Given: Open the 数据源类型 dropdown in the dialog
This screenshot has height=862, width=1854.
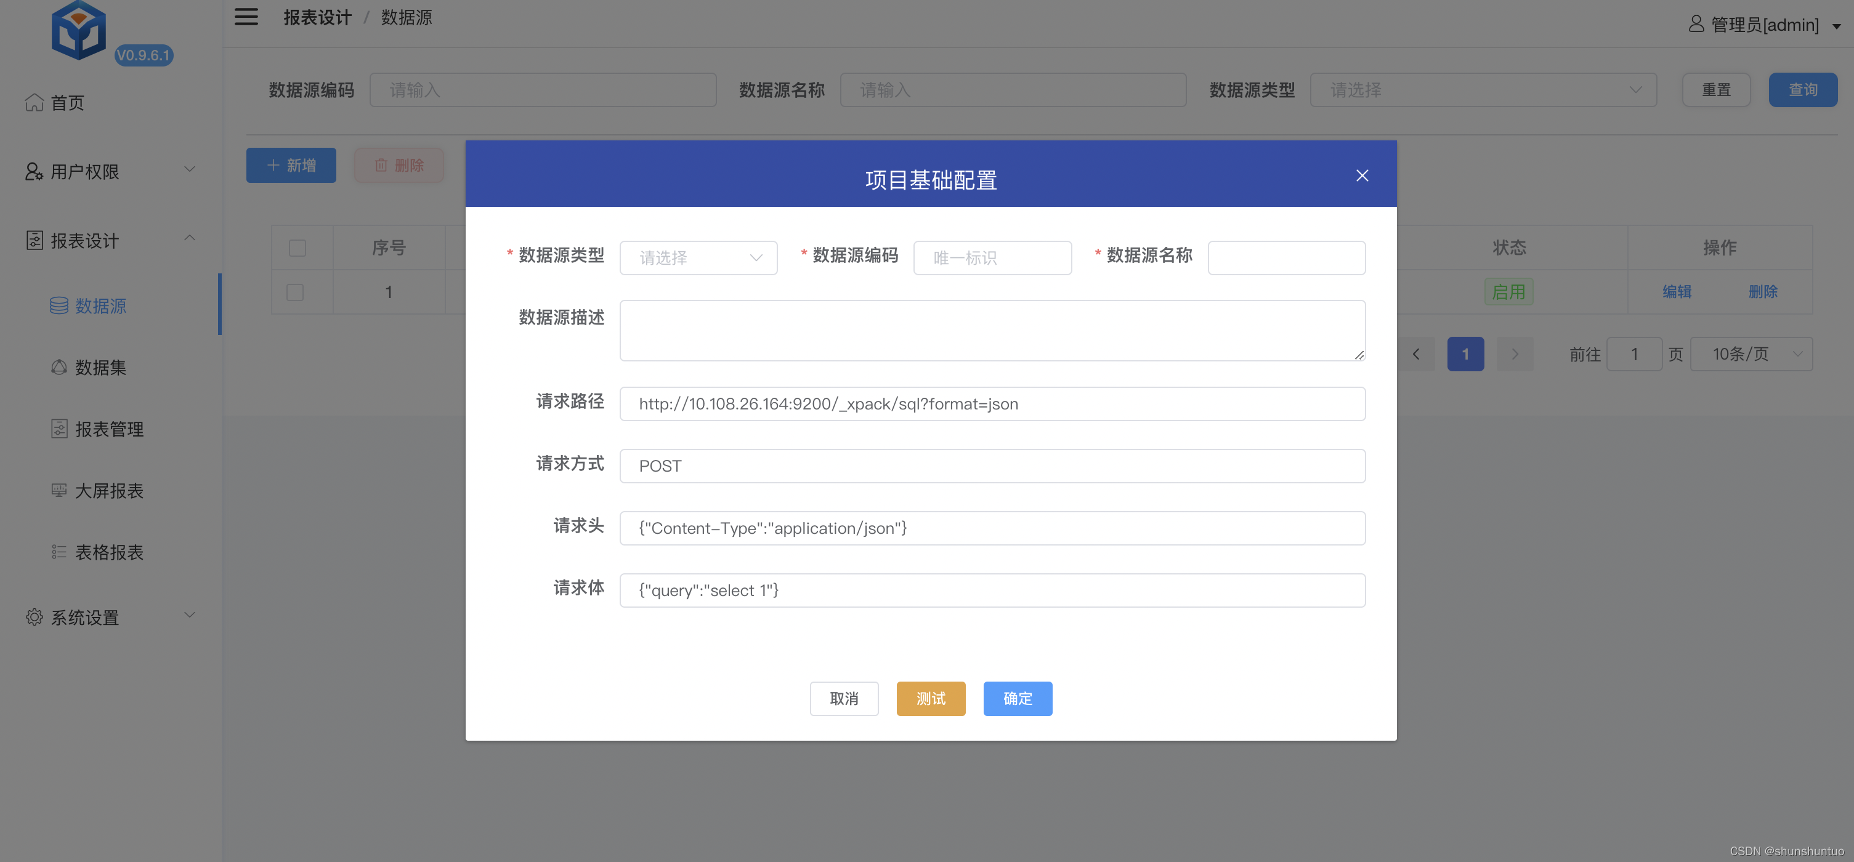Looking at the screenshot, I should click(698, 257).
